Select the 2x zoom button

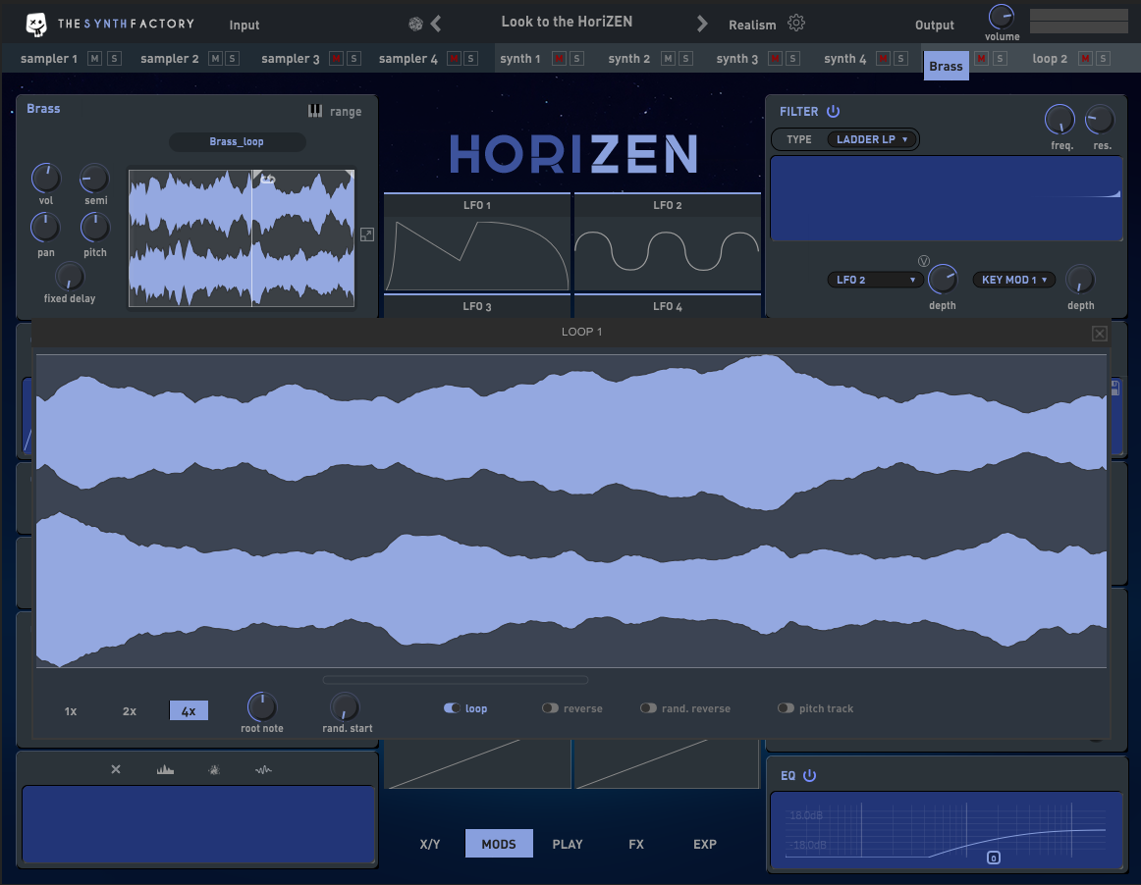tap(130, 711)
